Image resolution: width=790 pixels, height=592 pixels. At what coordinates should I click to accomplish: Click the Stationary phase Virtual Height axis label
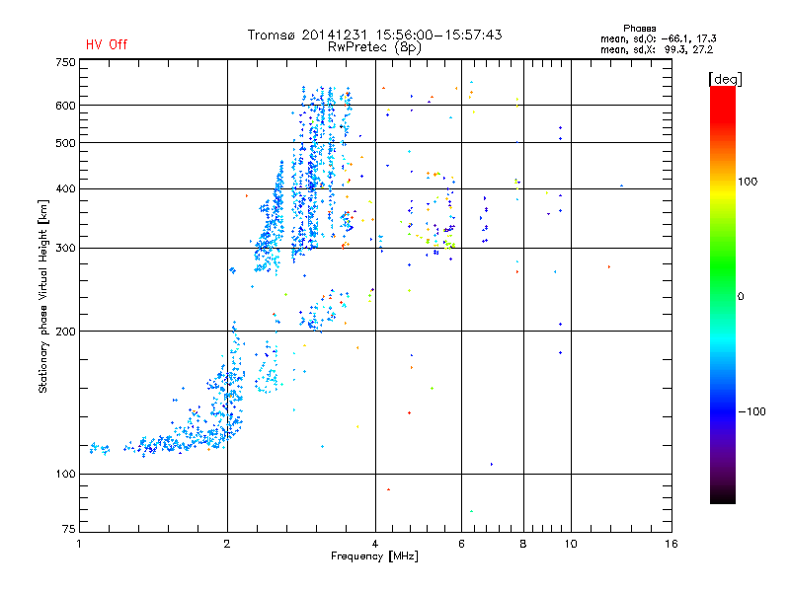tap(42, 296)
